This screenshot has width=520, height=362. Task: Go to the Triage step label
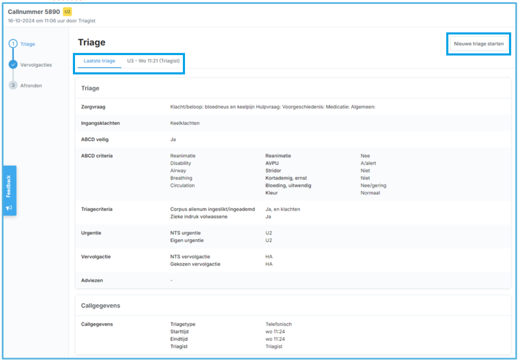pos(28,44)
